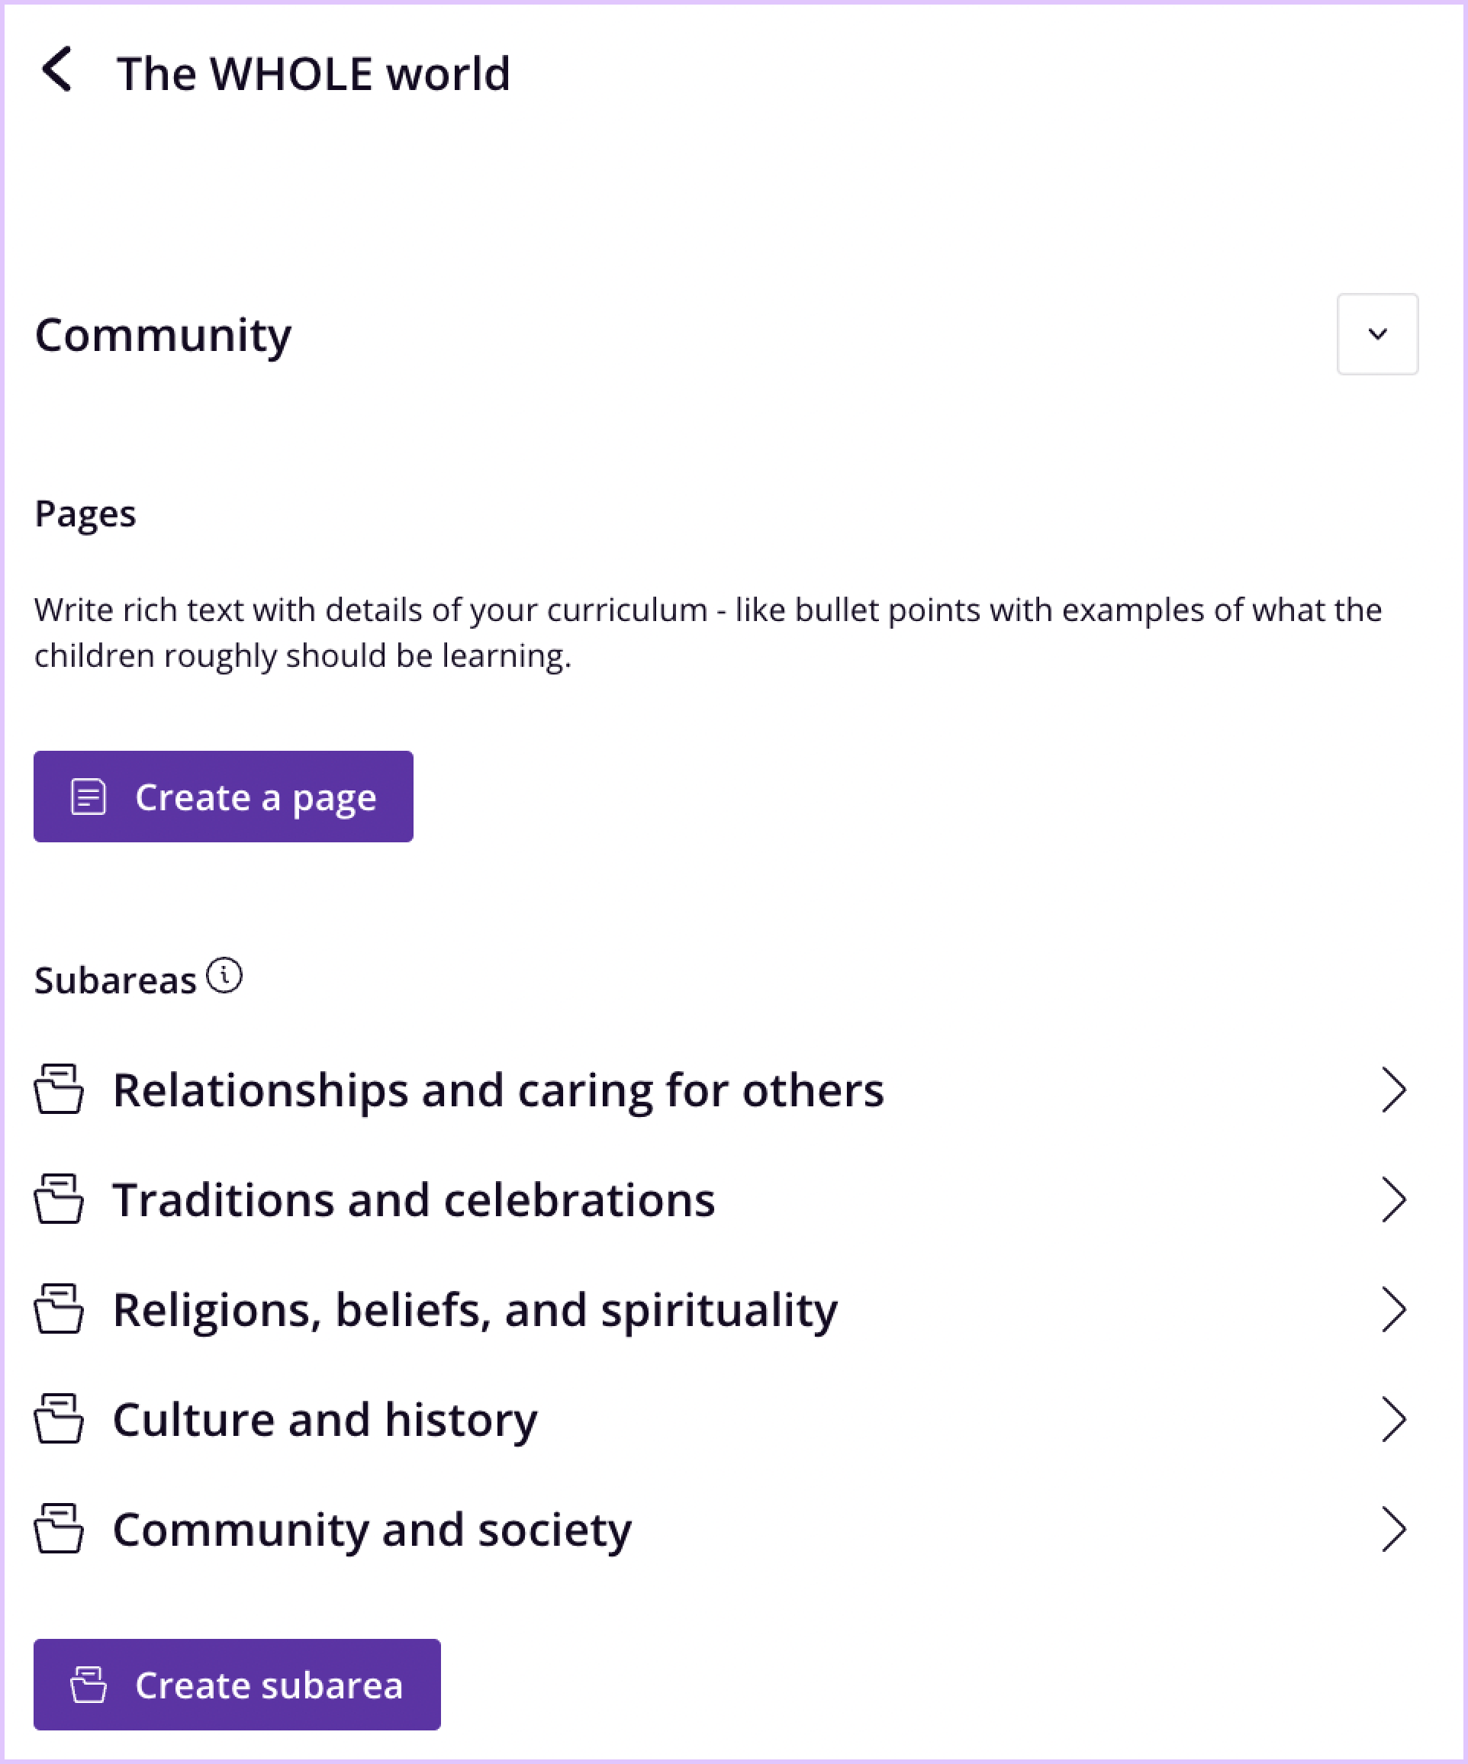The width and height of the screenshot is (1468, 1764).
Task: Click the folder icon beside 'Culture and history'
Action: pyautogui.click(x=58, y=1420)
